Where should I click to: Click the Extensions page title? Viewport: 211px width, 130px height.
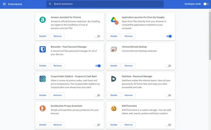point(15,4)
